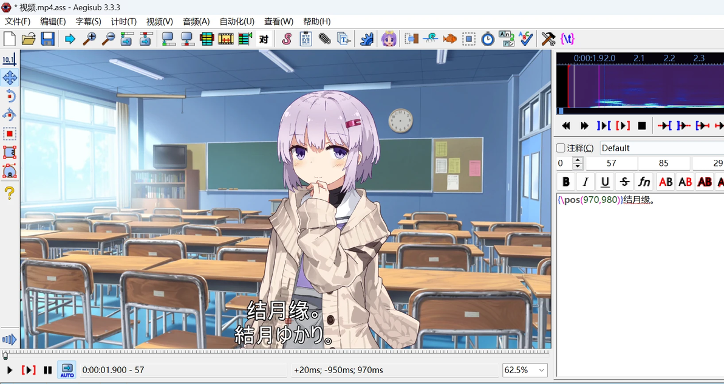Play audio selection blue brackets button

tap(604, 126)
